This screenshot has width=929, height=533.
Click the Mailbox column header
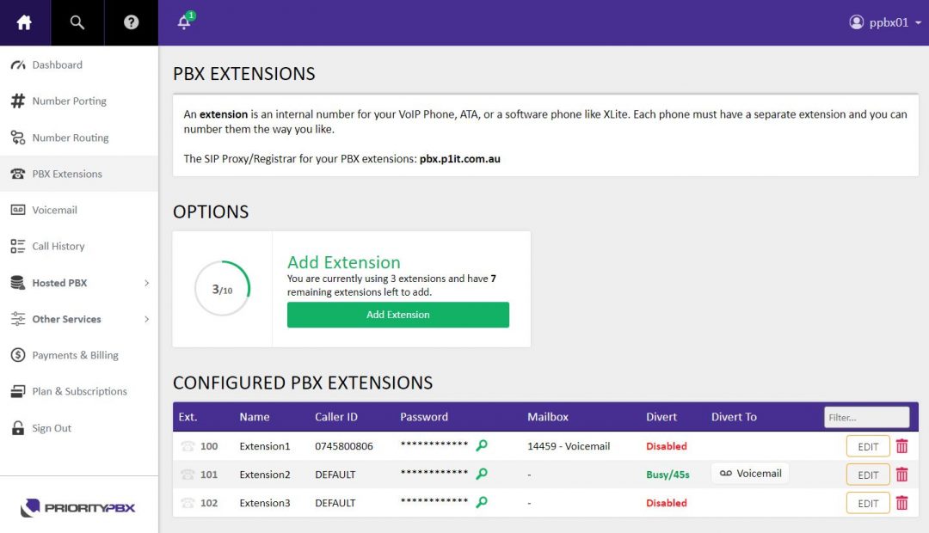click(548, 417)
